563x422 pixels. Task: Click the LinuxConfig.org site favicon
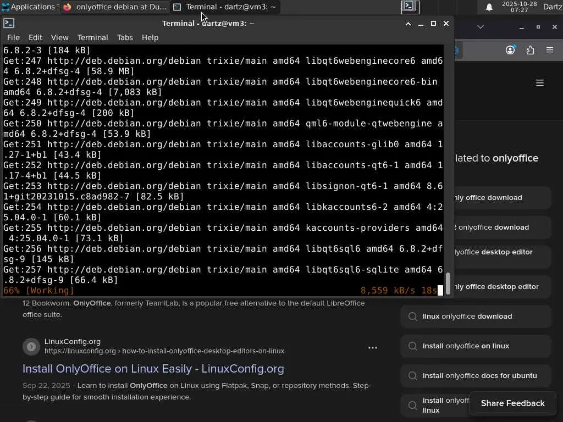[x=31, y=346]
